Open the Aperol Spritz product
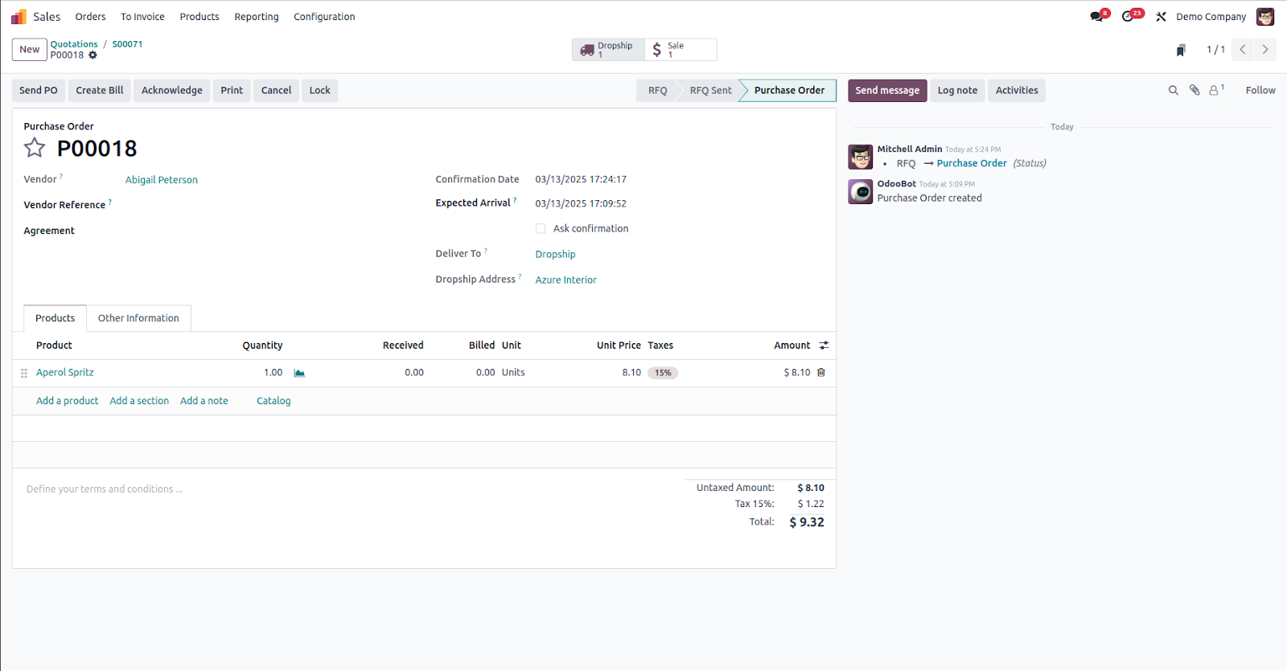Screen dimensions: 1287x671 65,373
